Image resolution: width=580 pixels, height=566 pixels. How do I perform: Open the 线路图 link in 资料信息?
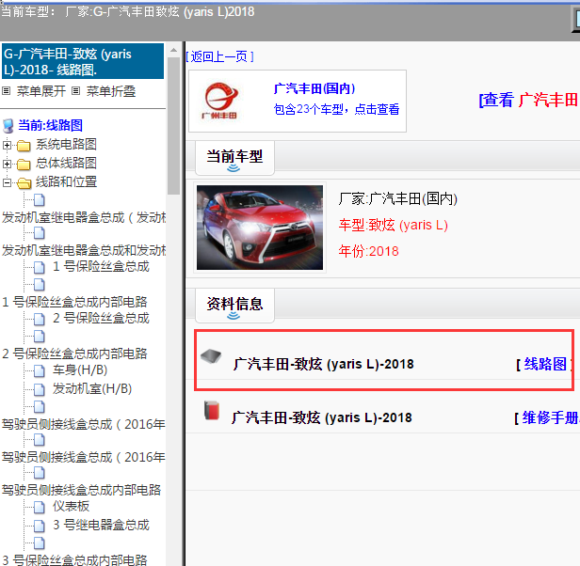click(545, 364)
